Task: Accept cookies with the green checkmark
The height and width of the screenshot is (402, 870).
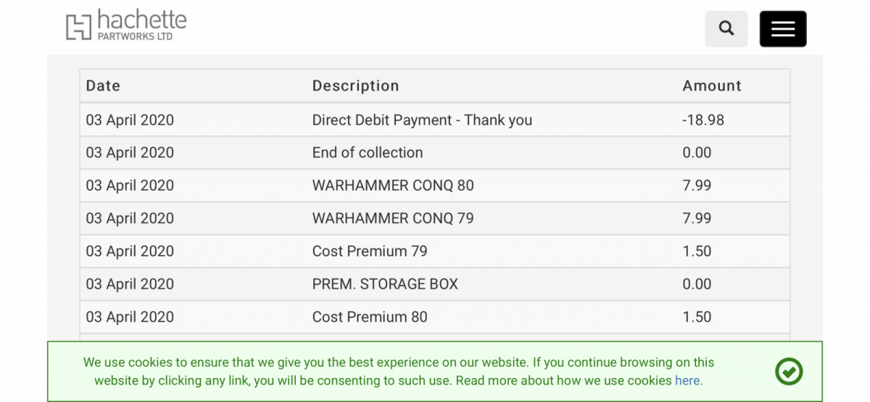Action: (x=789, y=371)
